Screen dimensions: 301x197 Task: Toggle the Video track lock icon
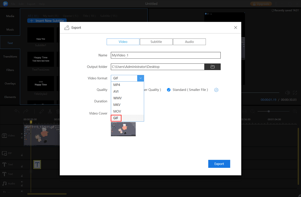tap(22, 137)
